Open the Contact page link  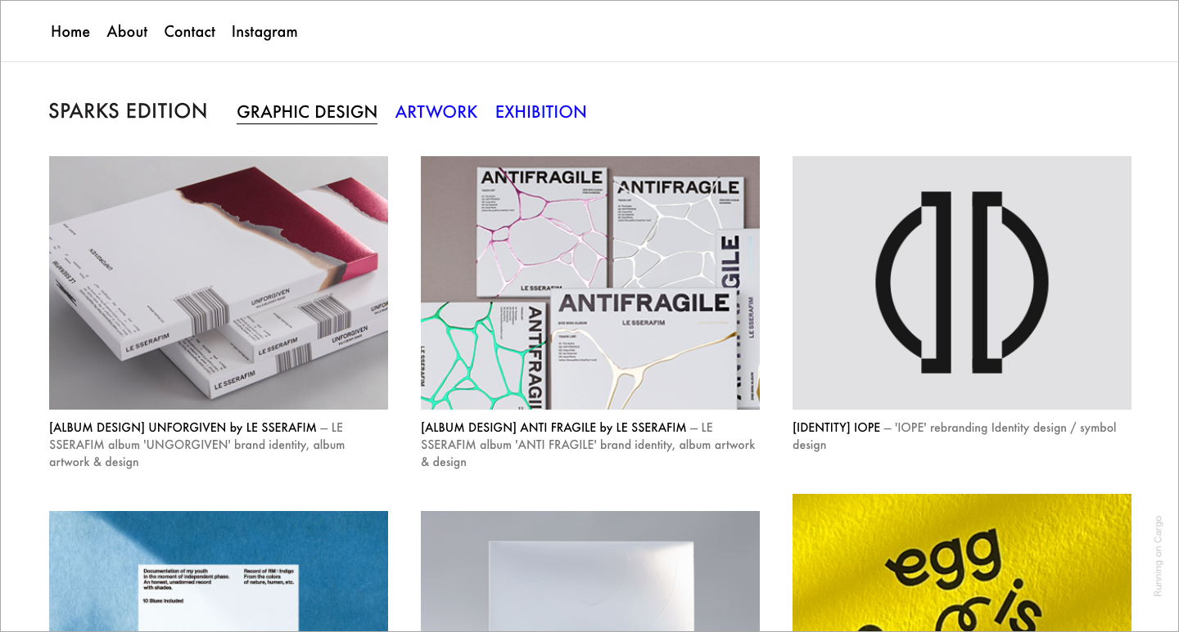tap(189, 32)
